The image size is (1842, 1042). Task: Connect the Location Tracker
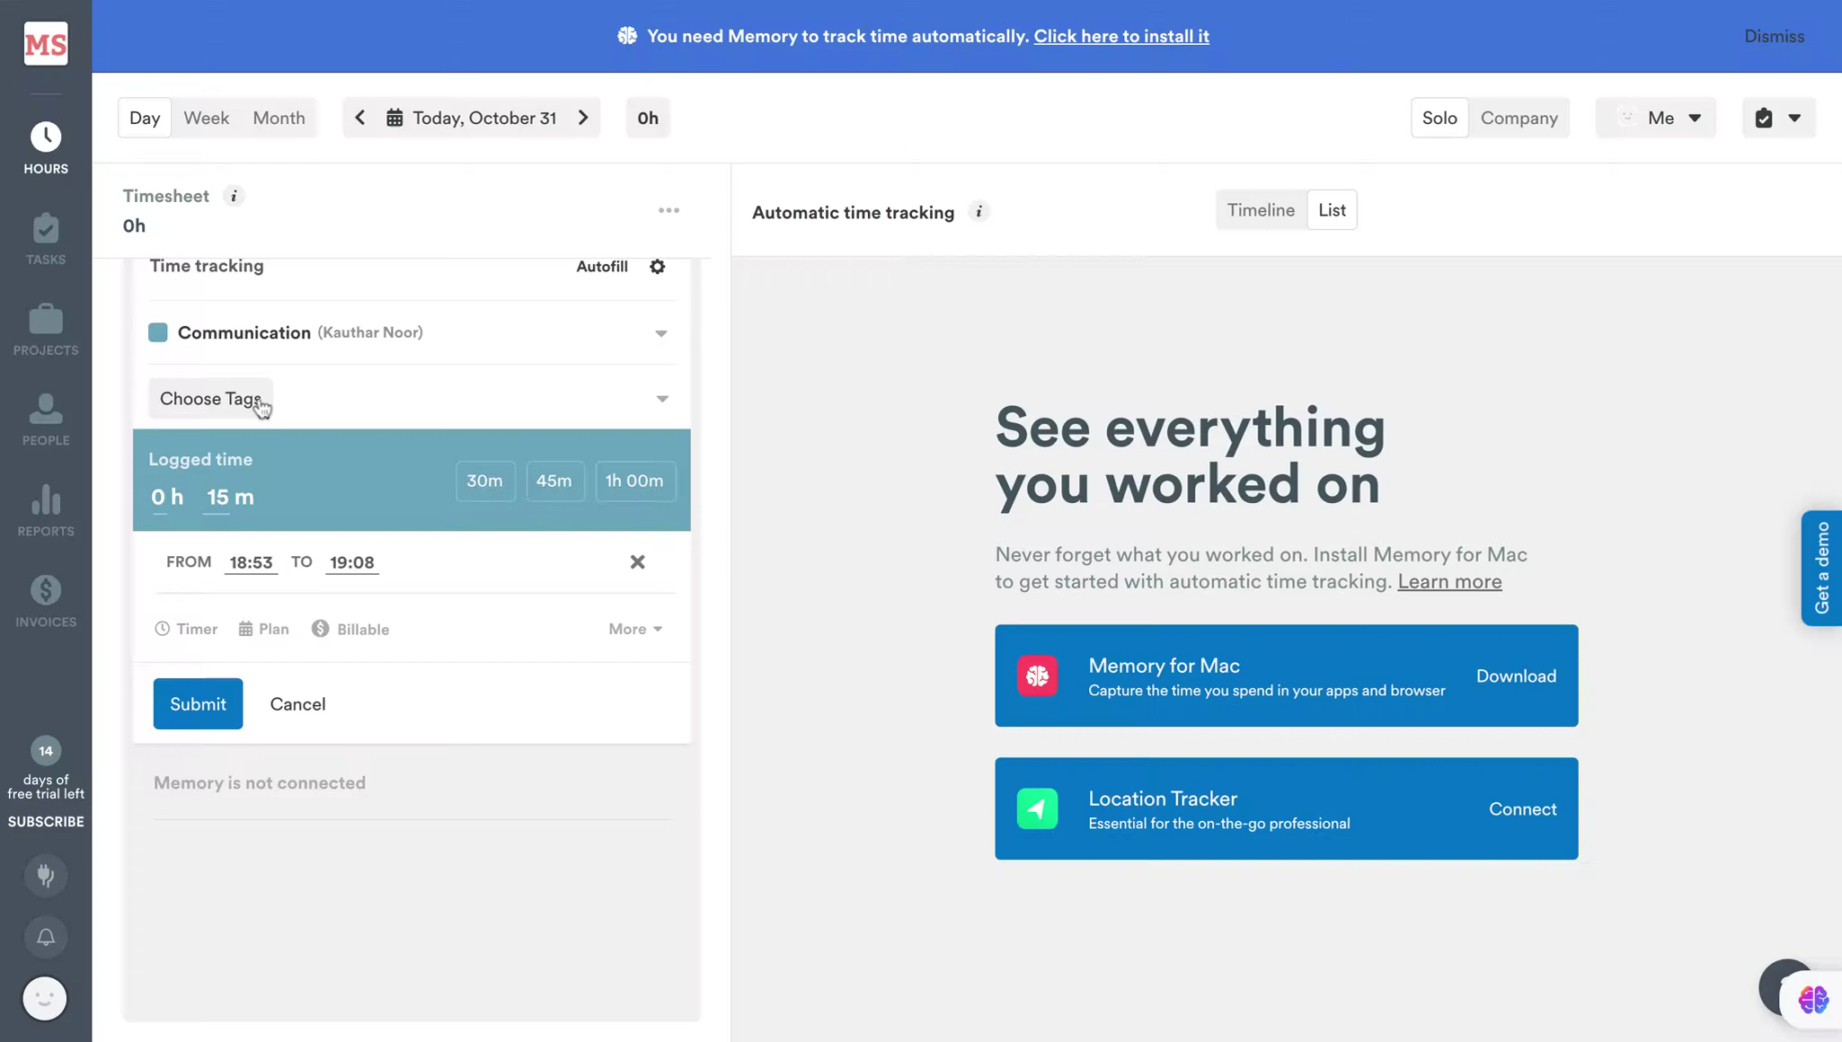(x=1522, y=808)
